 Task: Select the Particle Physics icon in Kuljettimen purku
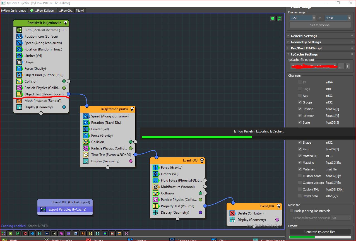86,148
